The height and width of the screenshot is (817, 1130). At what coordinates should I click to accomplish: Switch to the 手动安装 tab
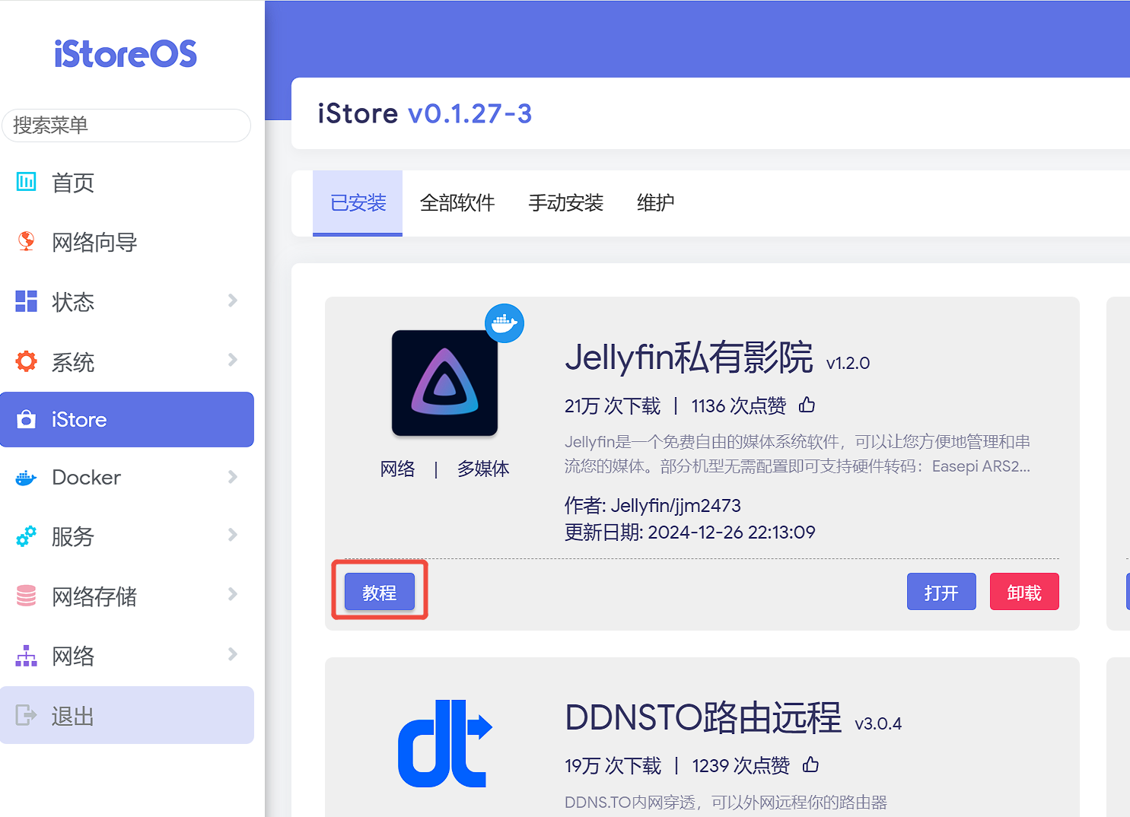565,203
